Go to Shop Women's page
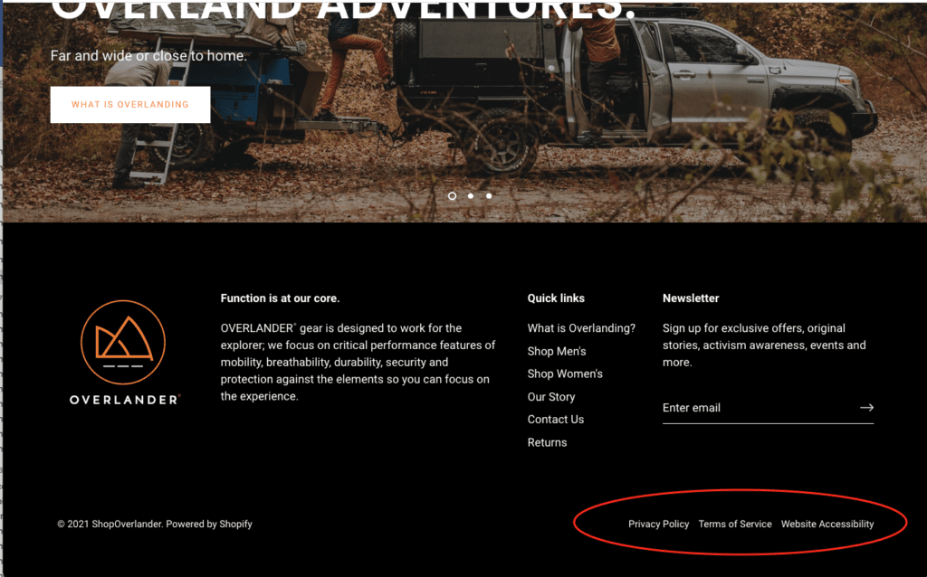The image size is (927, 577). pyautogui.click(x=565, y=374)
